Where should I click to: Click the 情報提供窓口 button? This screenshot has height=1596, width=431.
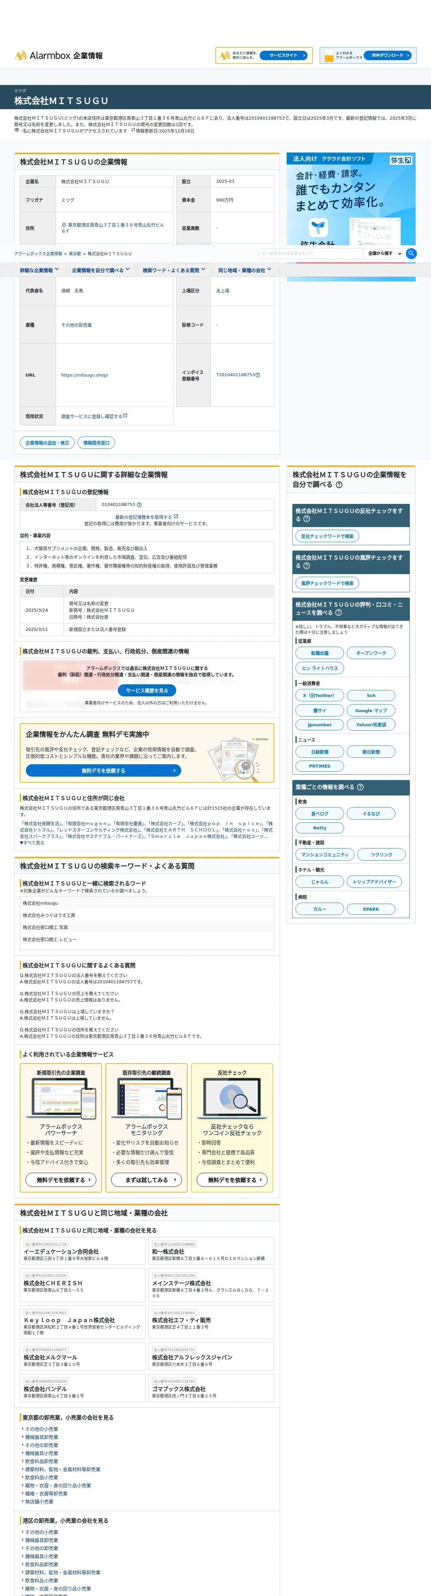pos(97,443)
